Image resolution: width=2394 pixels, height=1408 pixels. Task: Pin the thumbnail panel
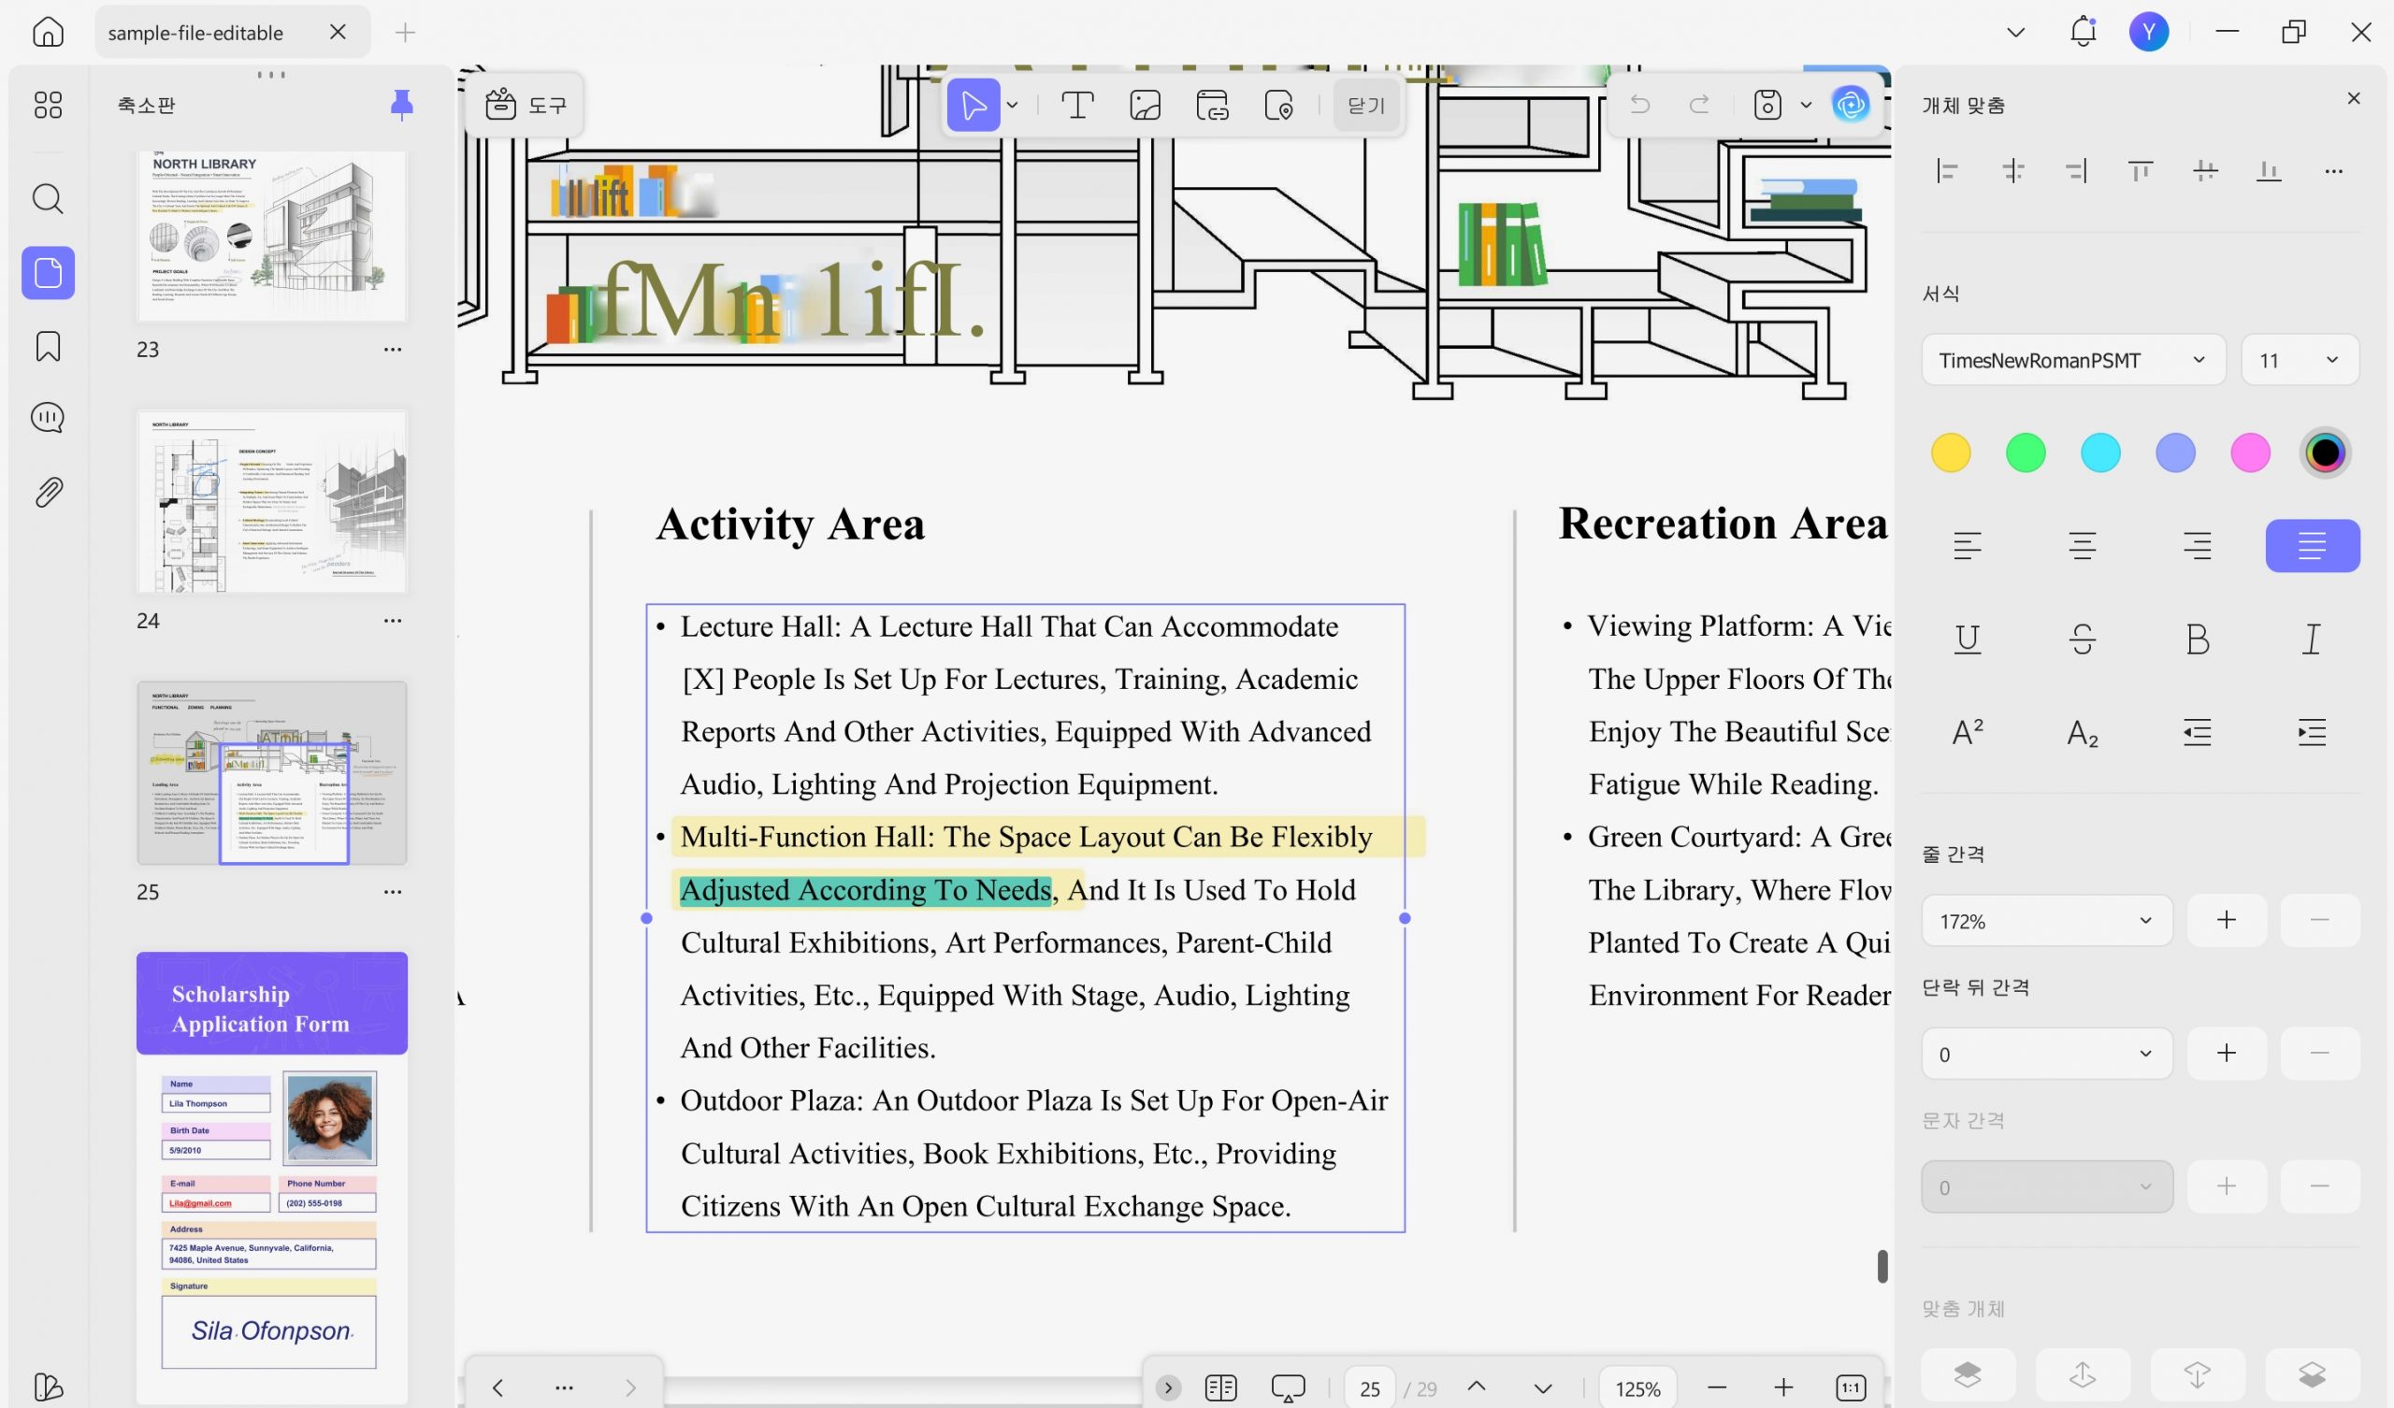tap(402, 105)
